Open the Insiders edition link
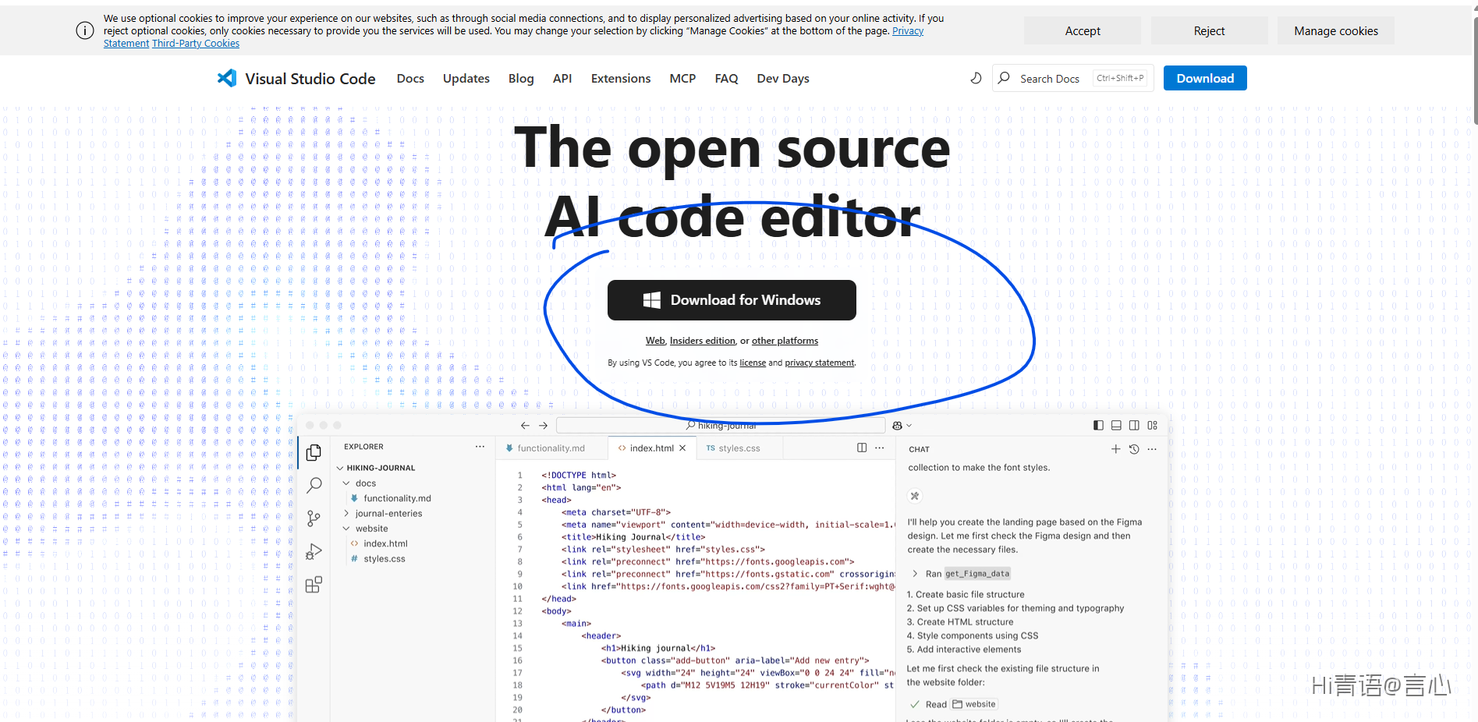 coord(702,341)
